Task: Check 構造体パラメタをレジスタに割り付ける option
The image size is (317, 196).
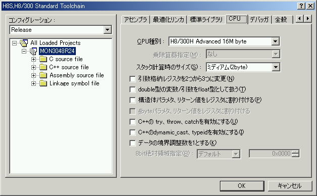Action: pos(132,100)
